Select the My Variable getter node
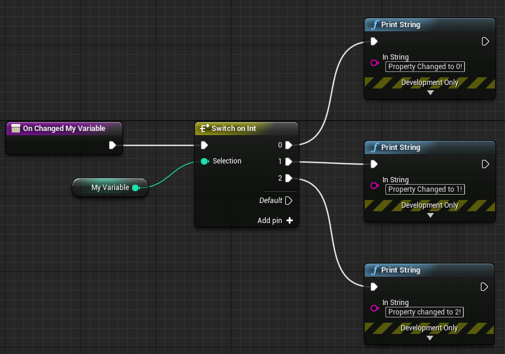The image size is (505, 354). tap(110, 188)
